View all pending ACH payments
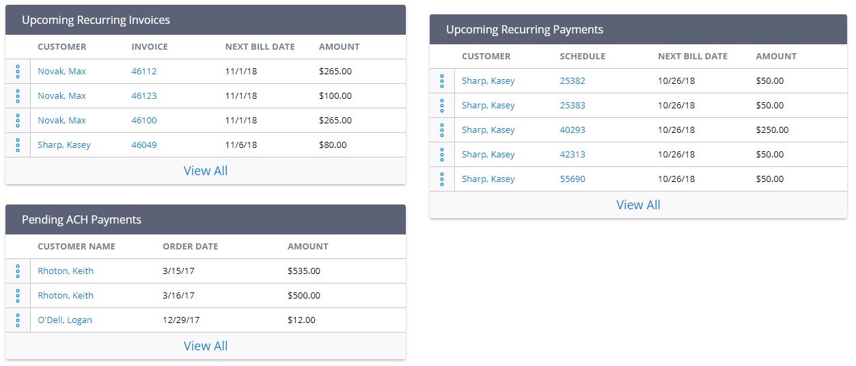This screenshot has width=856, height=366. (206, 346)
